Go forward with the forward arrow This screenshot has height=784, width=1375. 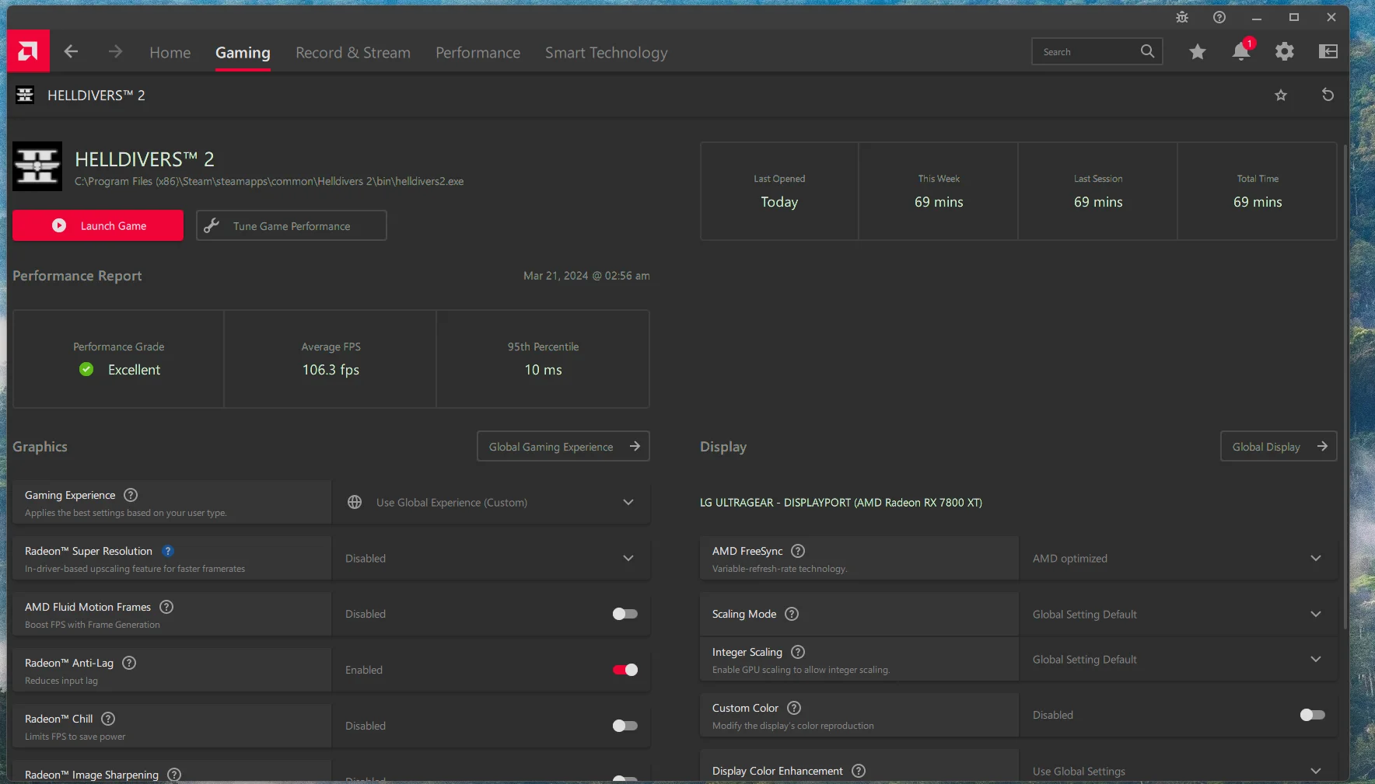(115, 51)
